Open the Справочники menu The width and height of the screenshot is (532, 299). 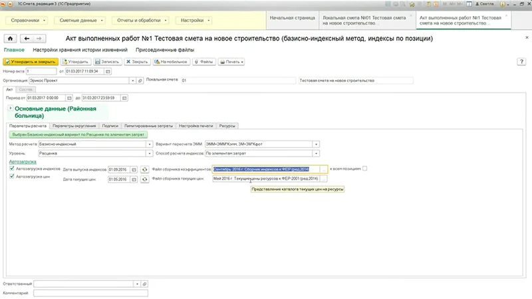[27, 21]
